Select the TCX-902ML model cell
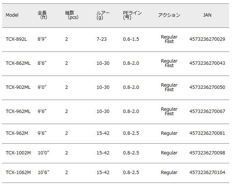Screen dimensions: 232x187 18,87
